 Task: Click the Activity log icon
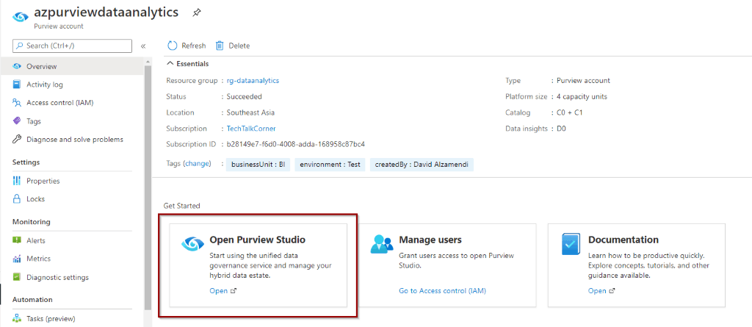pos(17,85)
